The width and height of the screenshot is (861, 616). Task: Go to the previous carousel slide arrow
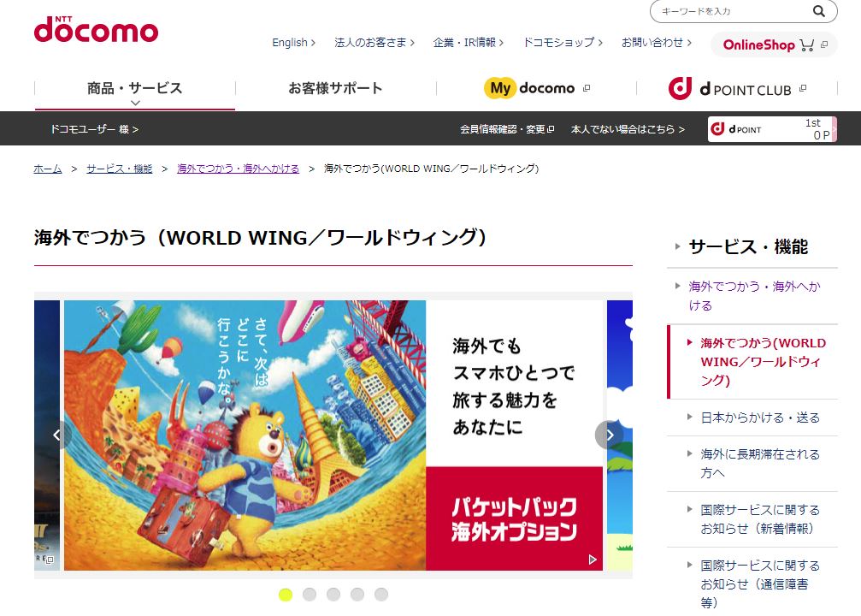click(x=57, y=435)
